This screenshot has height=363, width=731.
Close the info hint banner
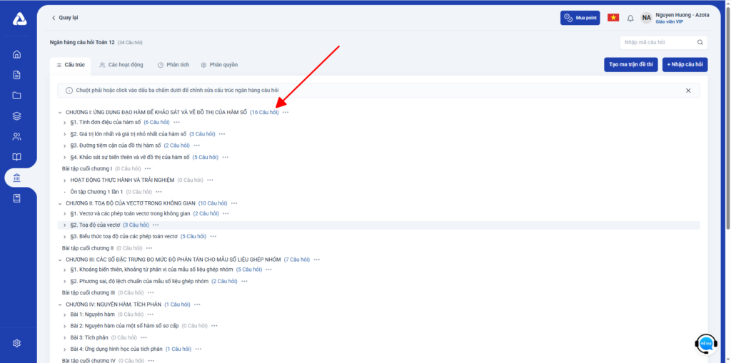(688, 91)
